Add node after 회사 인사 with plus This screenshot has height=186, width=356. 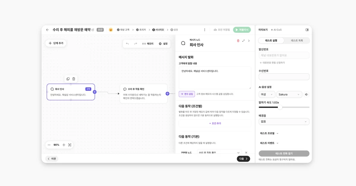(95, 92)
